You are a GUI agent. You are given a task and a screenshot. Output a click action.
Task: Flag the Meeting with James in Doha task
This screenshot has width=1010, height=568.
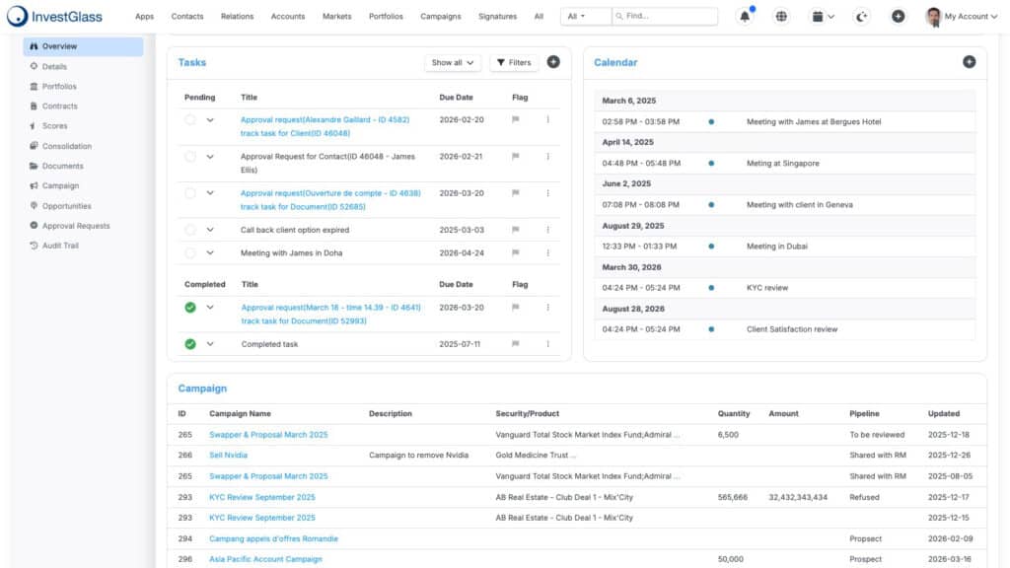[x=515, y=252]
